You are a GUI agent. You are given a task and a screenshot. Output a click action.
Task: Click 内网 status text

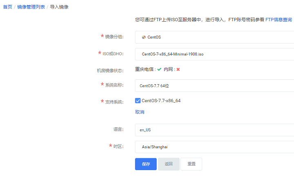(168, 69)
